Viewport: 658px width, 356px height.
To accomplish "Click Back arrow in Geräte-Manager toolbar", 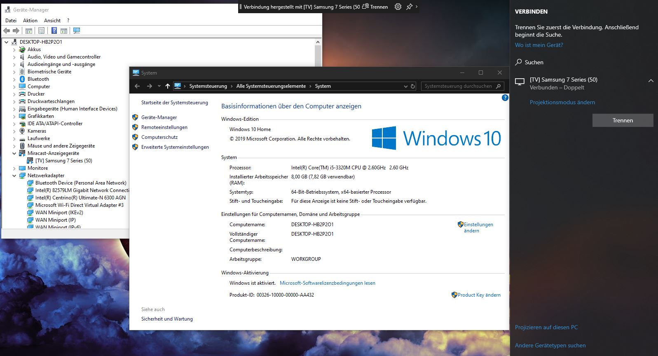I will pyautogui.click(x=7, y=31).
